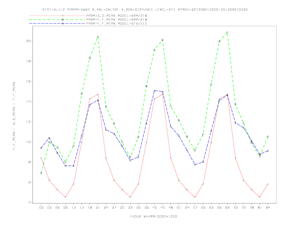Viewport: 292px width, 226px height.
Task: Click the green dashed line sample in legend
Action: 57,20
